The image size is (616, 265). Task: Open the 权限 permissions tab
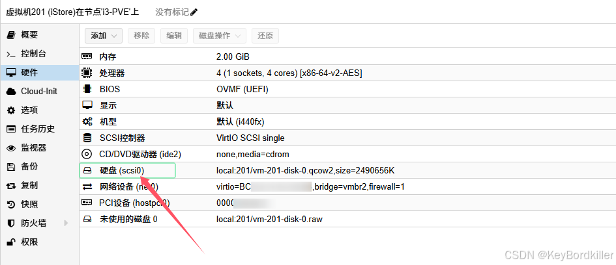tap(39, 242)
